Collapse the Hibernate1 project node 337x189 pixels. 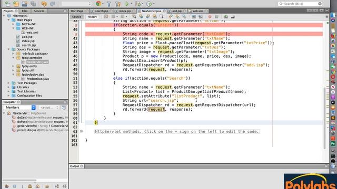click(x=4, y=16)
